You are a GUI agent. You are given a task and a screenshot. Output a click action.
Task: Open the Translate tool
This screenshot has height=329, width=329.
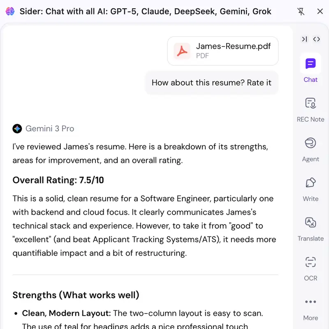pyautogui.click(x=310, y=229)
